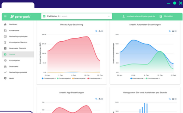Open Kurzzeitparker Übersicht

click(18, 42)
